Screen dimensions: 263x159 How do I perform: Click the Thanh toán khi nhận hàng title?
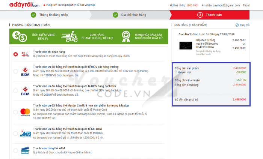(x=49, y=52)
